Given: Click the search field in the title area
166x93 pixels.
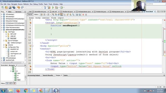Looking at the screenshot, I should [x=155, y=4].
